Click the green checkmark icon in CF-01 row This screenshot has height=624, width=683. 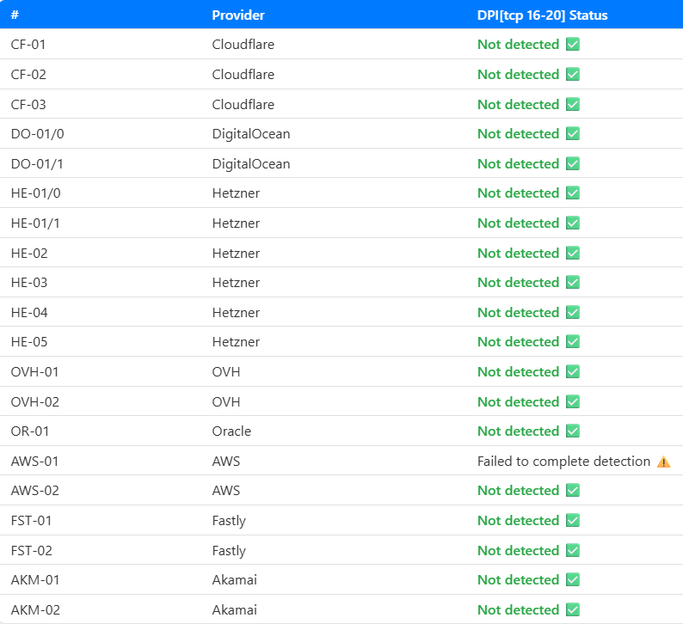click(x=573, y=45)
